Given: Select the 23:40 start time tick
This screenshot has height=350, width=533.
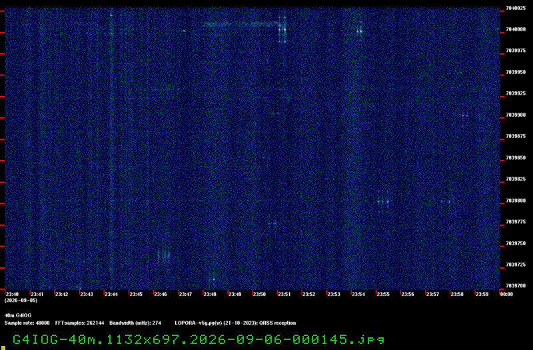Looking at the screenshot, I should [x=12, y=294].
